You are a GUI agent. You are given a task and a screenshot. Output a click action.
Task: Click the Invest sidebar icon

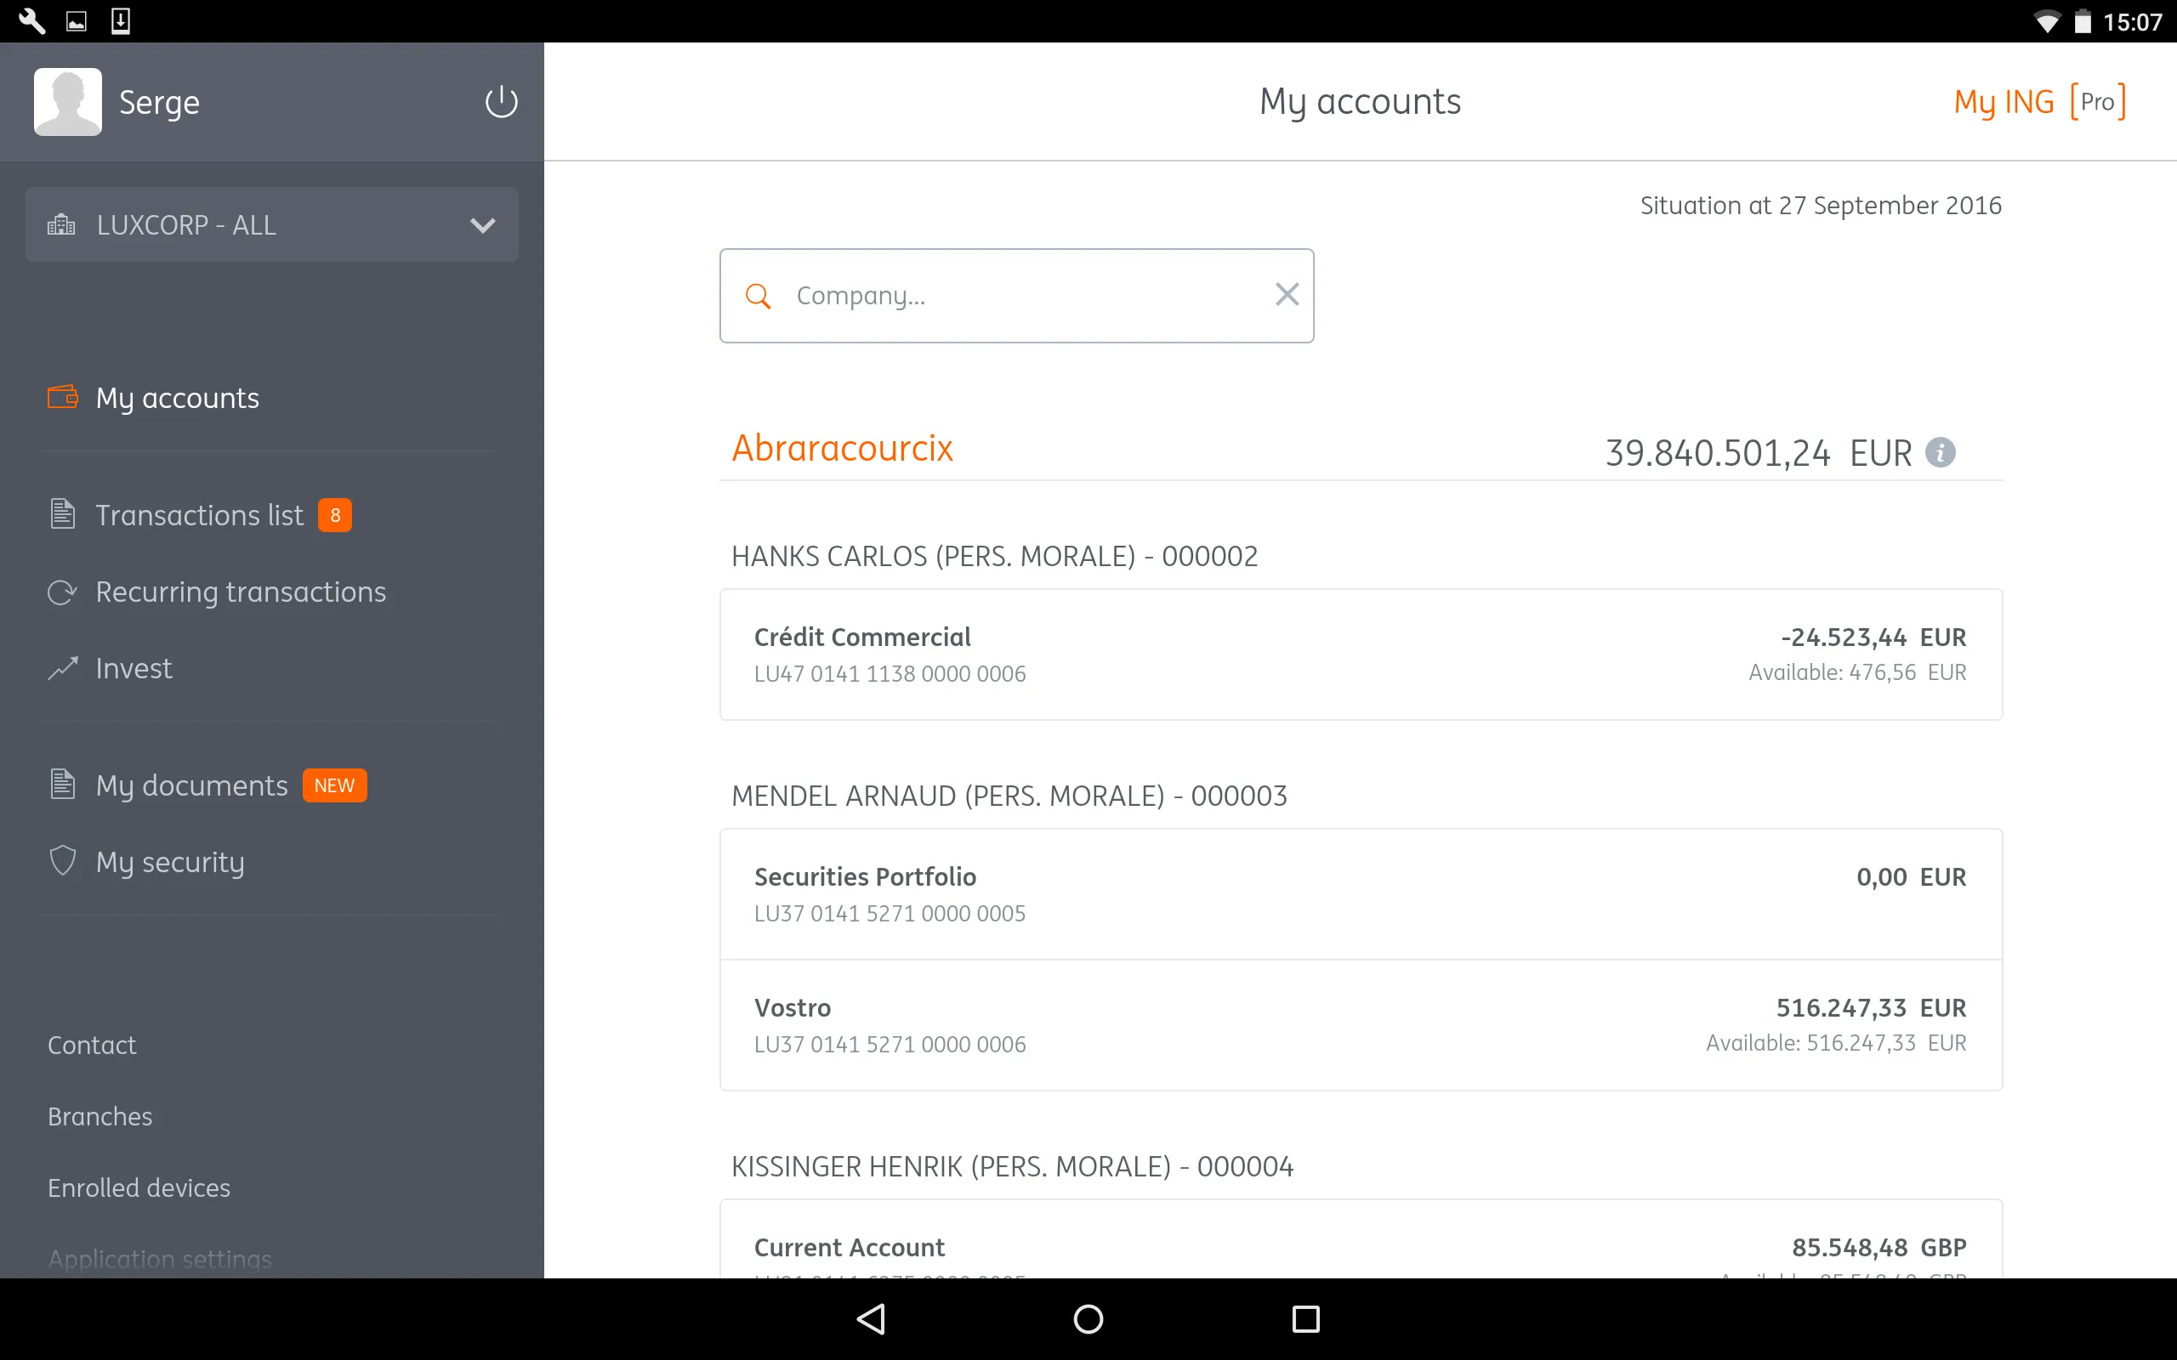coord(61,669)
